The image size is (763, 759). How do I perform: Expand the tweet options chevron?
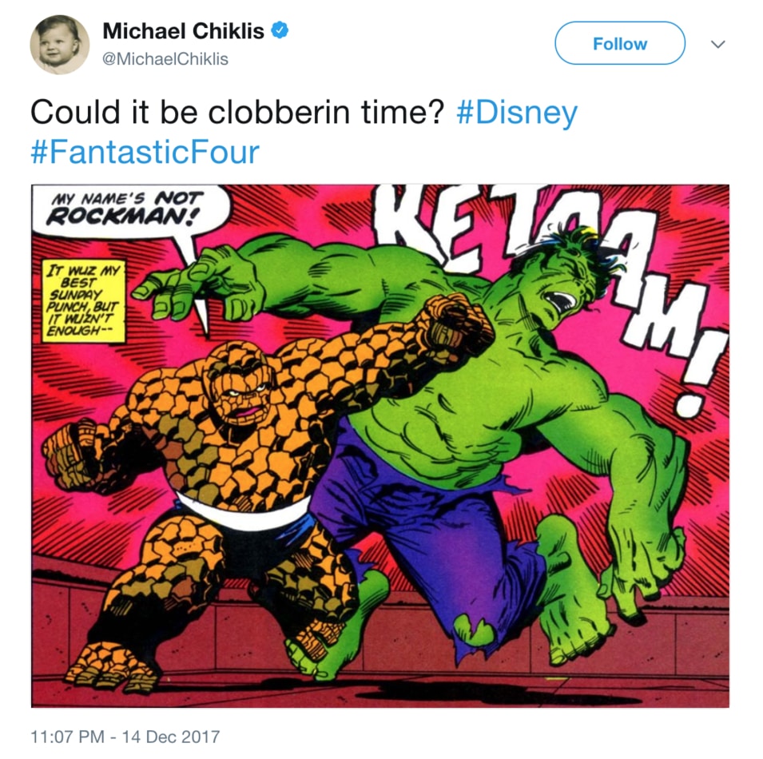pos(718,44)
